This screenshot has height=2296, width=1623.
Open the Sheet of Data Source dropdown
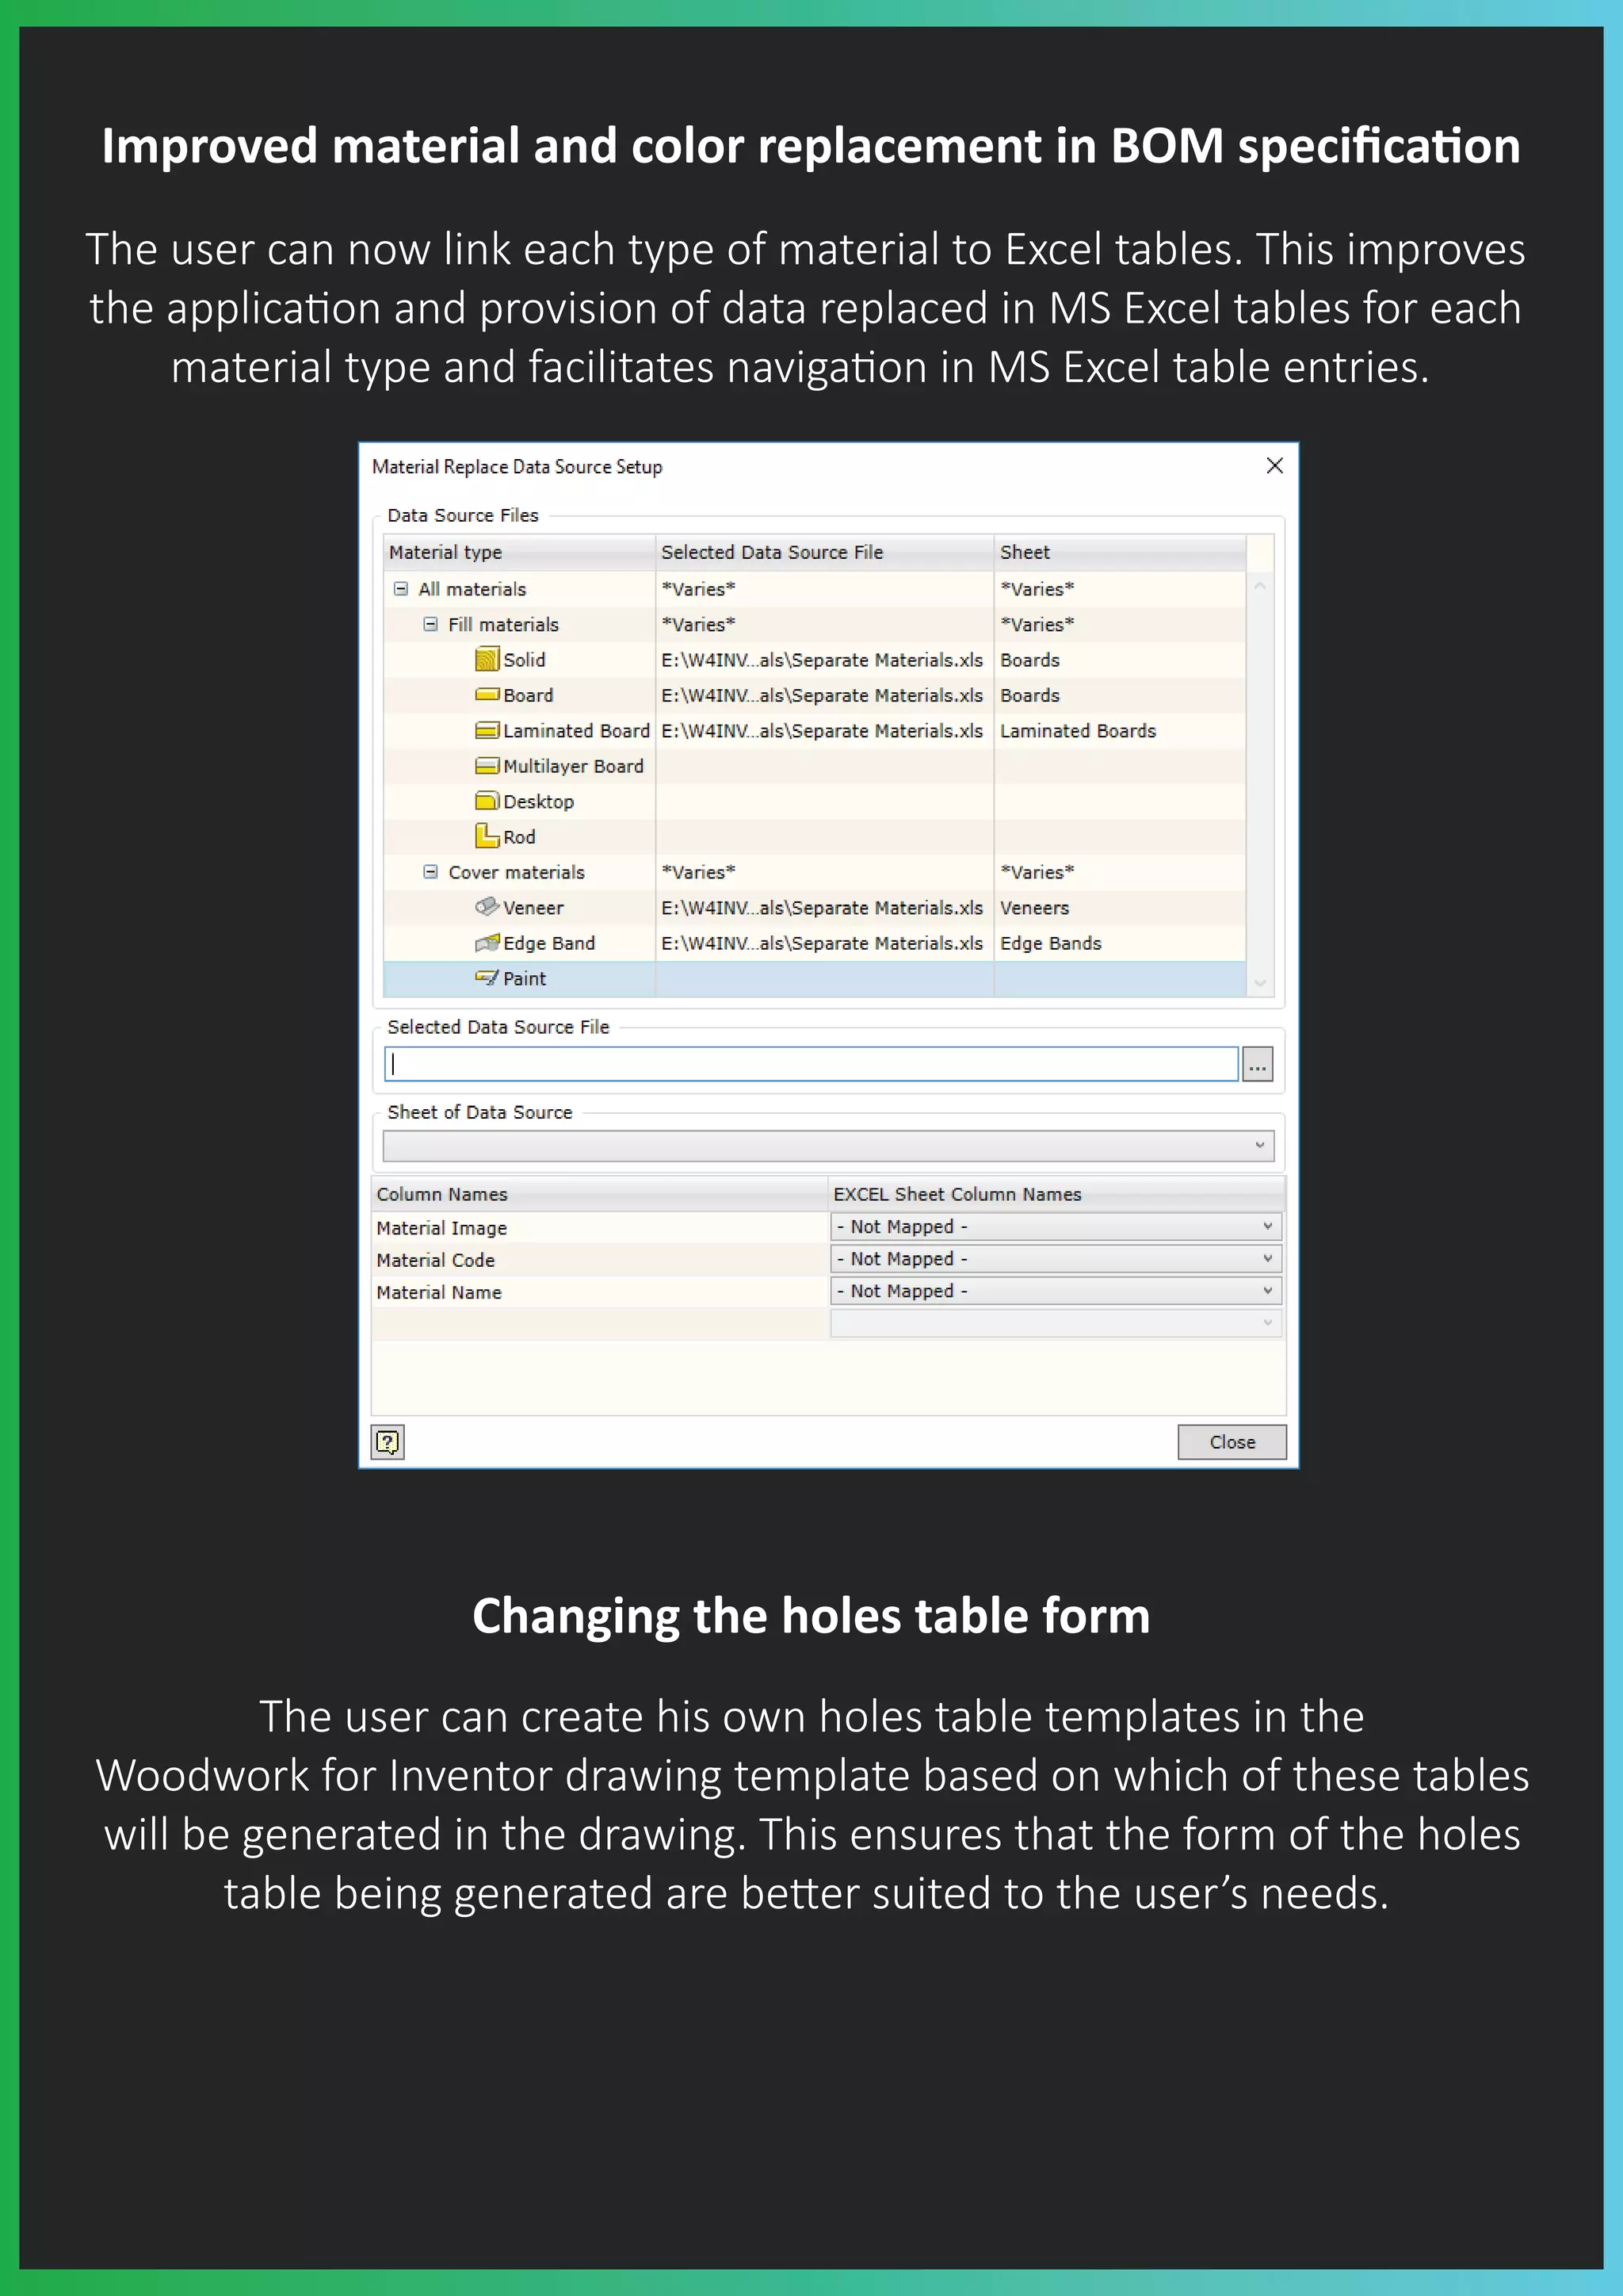[x=828, y=1145]
